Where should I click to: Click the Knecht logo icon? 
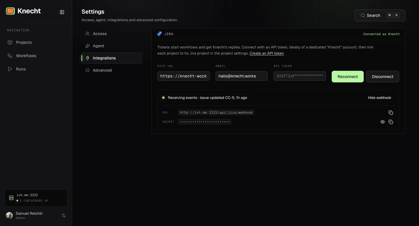pyautogui.click(x=10, y=11)
